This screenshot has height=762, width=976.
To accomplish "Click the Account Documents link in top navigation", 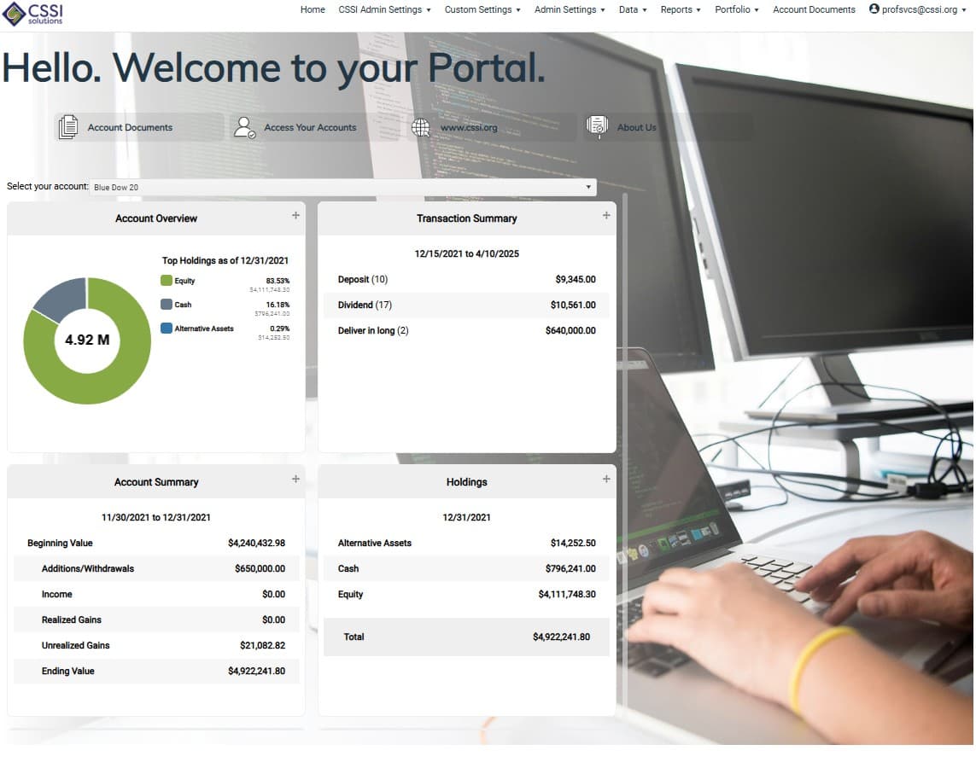I will click(814, 9).
